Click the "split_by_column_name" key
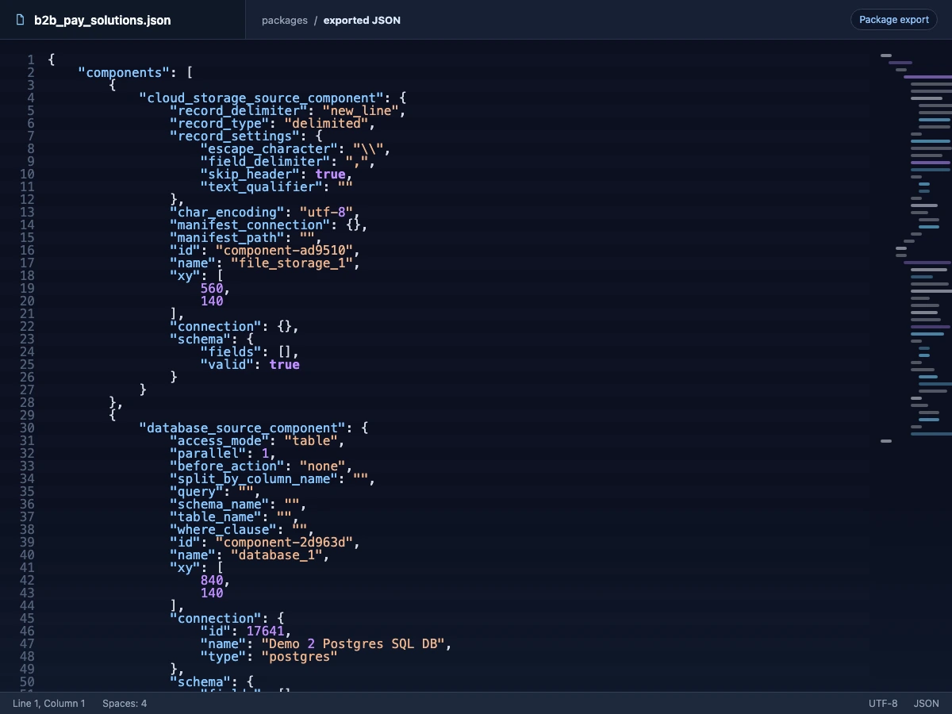Image resolution: width=952 pixels, height=714 pixels. 254,478
